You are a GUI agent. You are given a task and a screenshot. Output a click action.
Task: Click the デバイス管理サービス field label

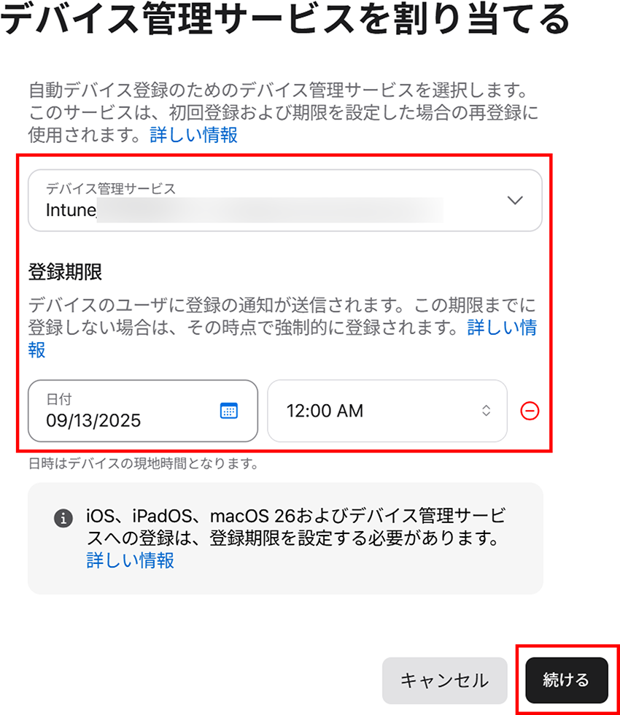pos(111,189)
